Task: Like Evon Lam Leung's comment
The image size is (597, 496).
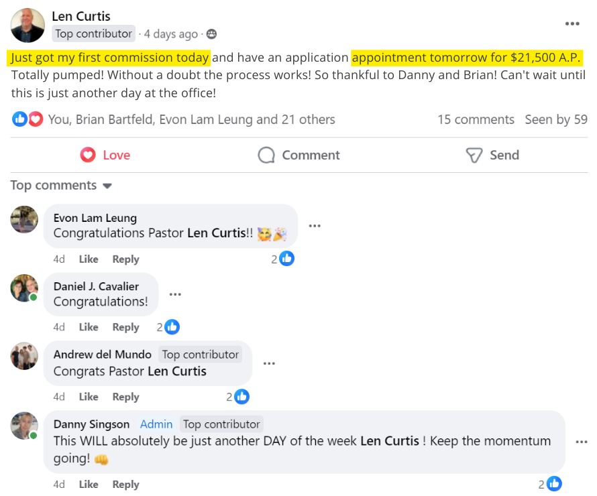Action: (89, 259)
